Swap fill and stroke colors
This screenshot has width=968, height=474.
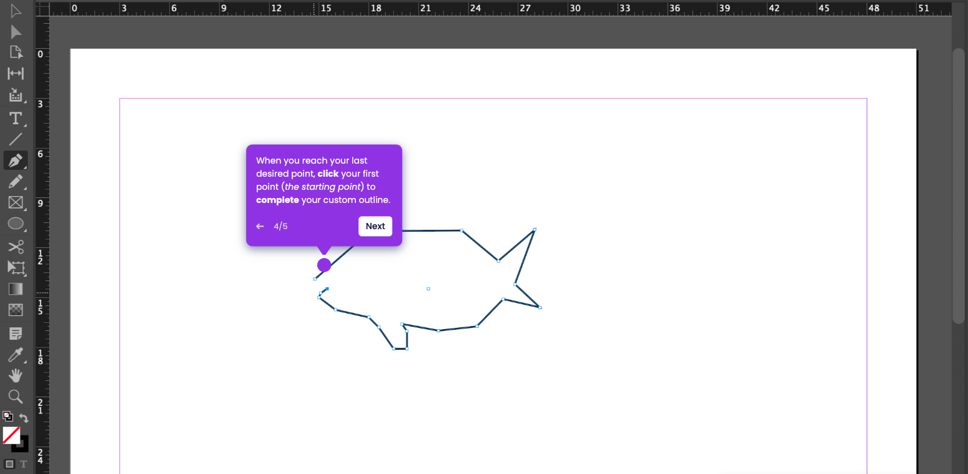pos(24,417)
